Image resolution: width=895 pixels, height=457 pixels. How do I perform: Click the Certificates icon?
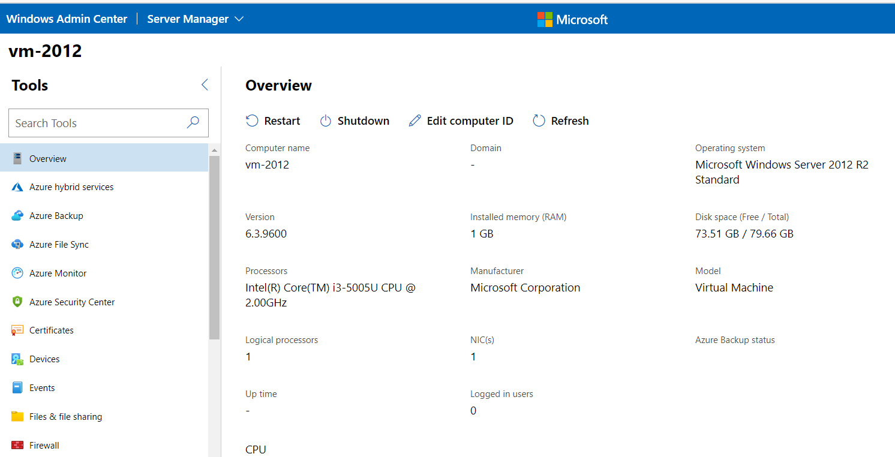click(17, 330)
